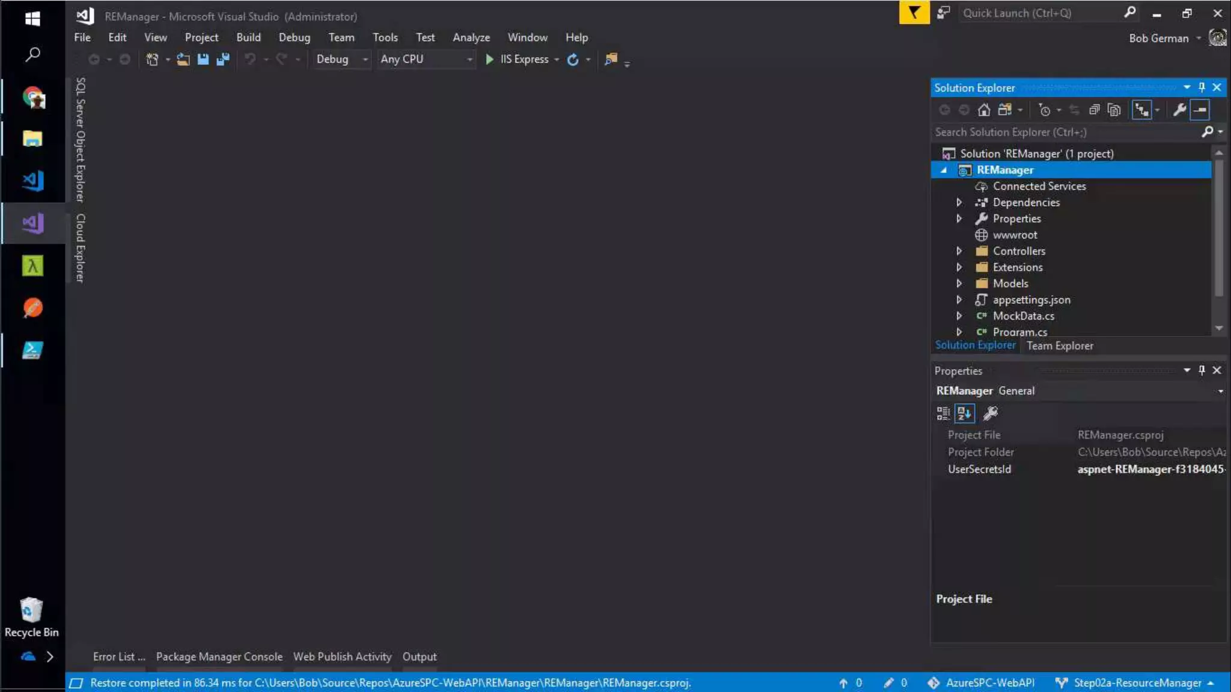Open Properties wrench in Solution Explorer toolbar
Viewport: 1231px width, 692px height.
[1179, 110]
